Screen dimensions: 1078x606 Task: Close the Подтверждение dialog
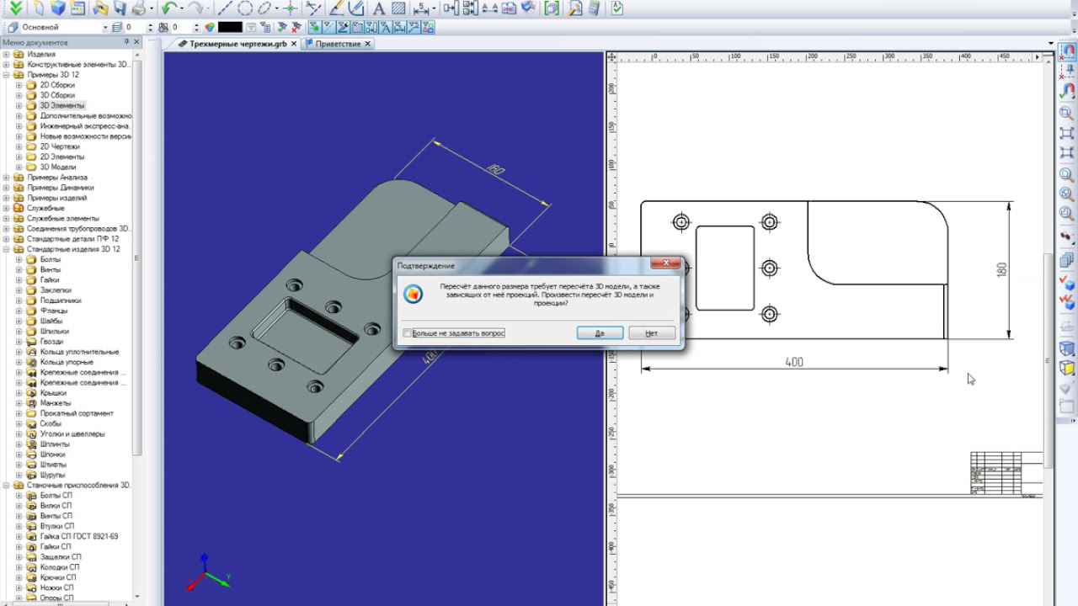665,263
